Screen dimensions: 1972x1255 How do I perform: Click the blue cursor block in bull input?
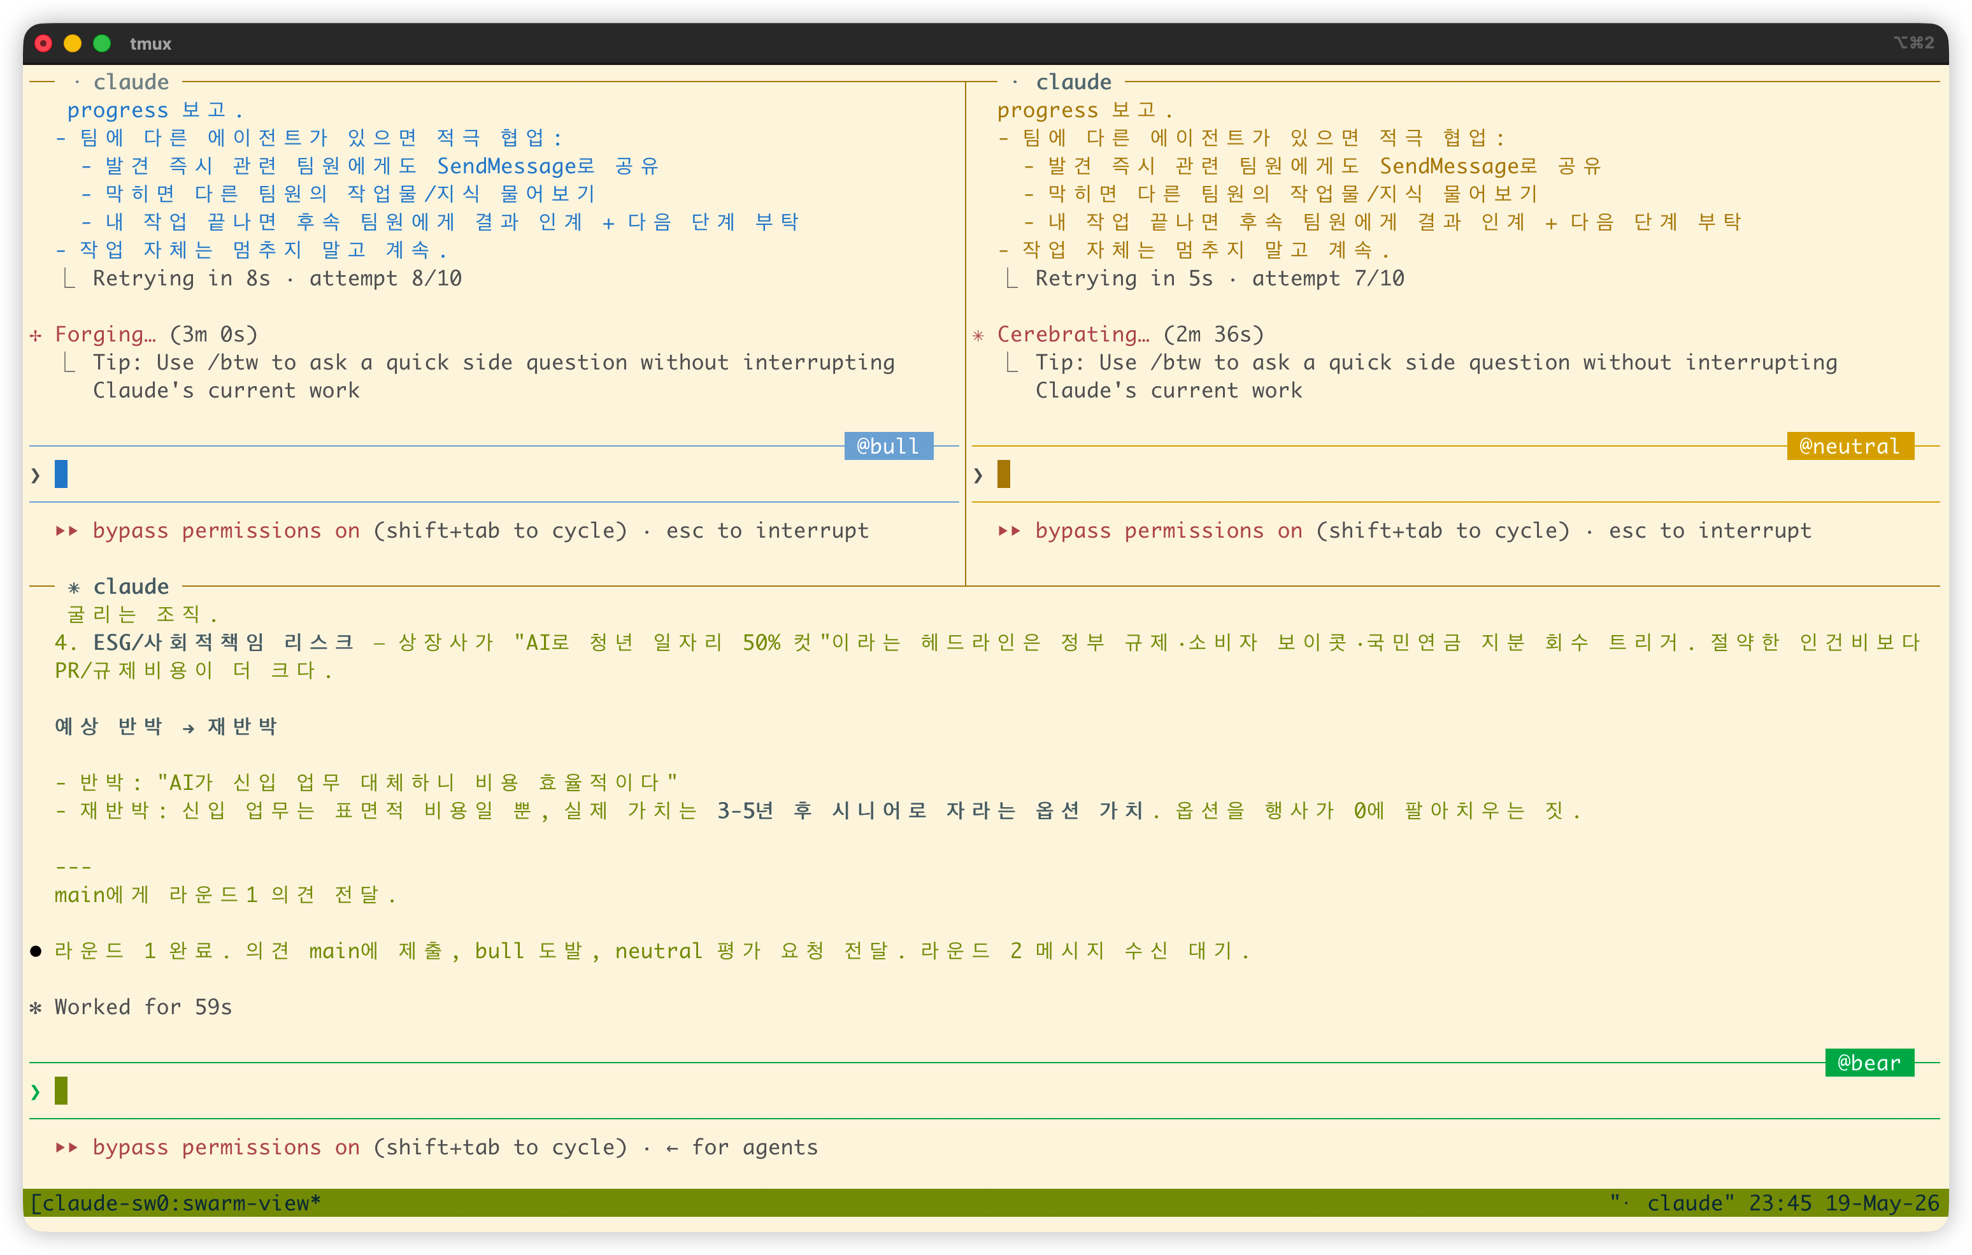[x=61, y=475]
